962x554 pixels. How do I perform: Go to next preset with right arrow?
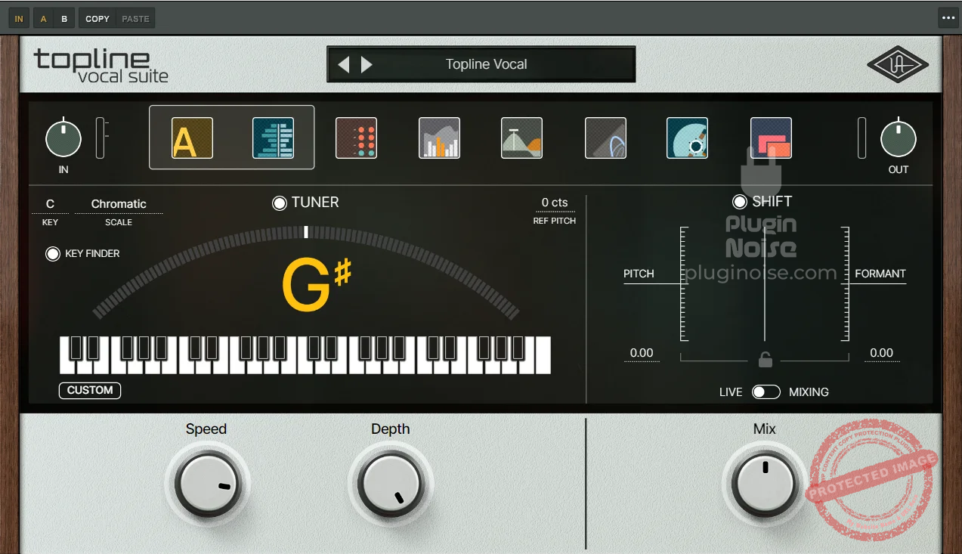click(367, 65)
